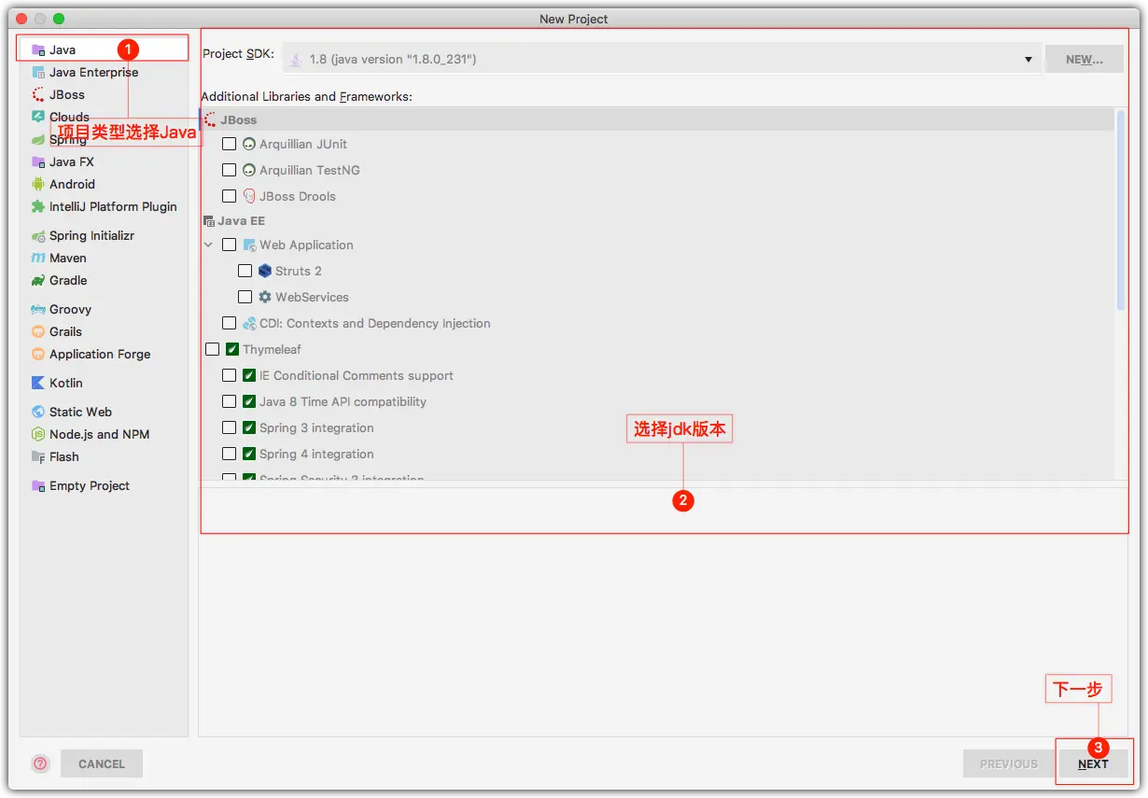Check IE Conditional Comments support

(x=230, y=375)
